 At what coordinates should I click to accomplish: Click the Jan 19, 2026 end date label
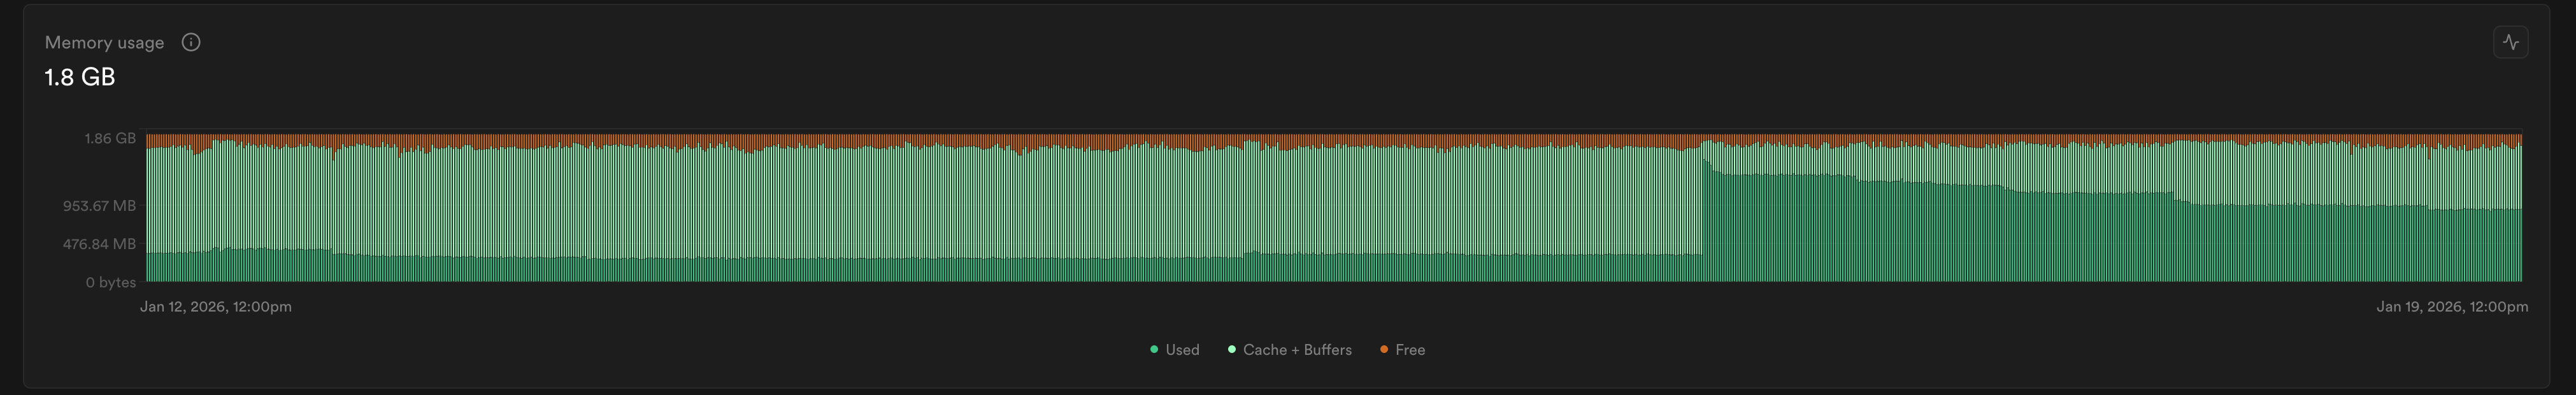2452,307
